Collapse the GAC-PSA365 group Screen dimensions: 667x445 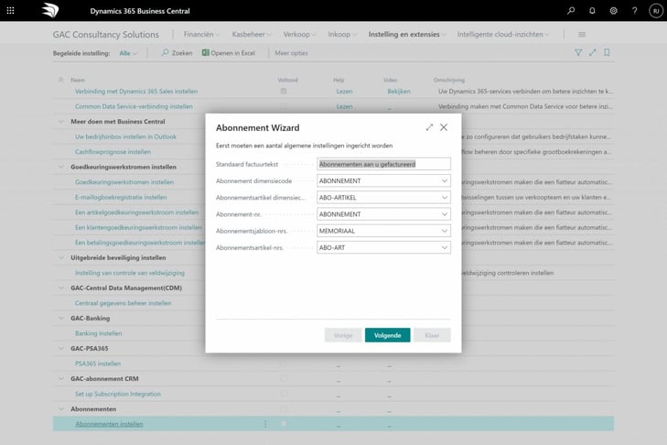click(x=60, y=348)
